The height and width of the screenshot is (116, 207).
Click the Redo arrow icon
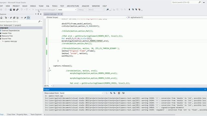[27, 10]
